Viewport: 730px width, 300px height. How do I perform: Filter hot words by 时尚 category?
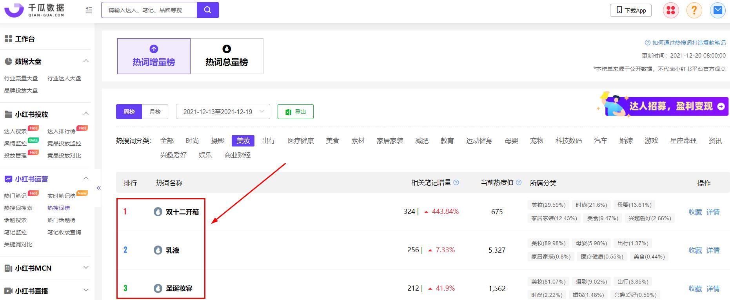(192, 141)
